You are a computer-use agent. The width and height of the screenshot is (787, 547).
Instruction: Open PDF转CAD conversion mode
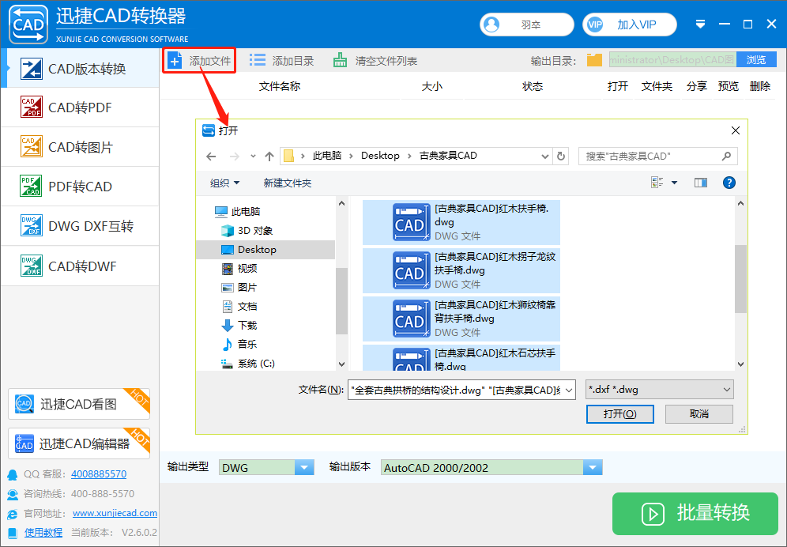pos(81,187)
